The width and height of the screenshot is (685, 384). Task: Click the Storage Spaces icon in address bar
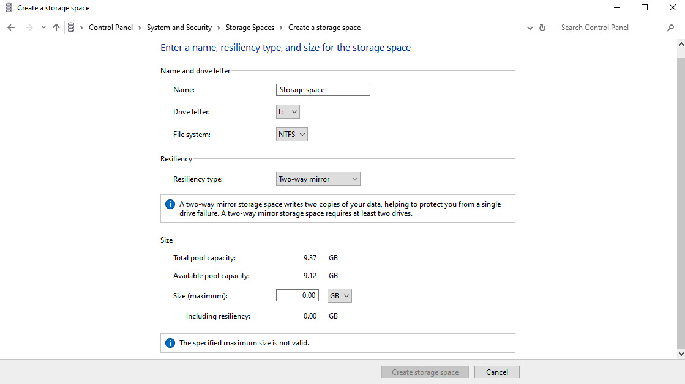(x=72, y=28)
